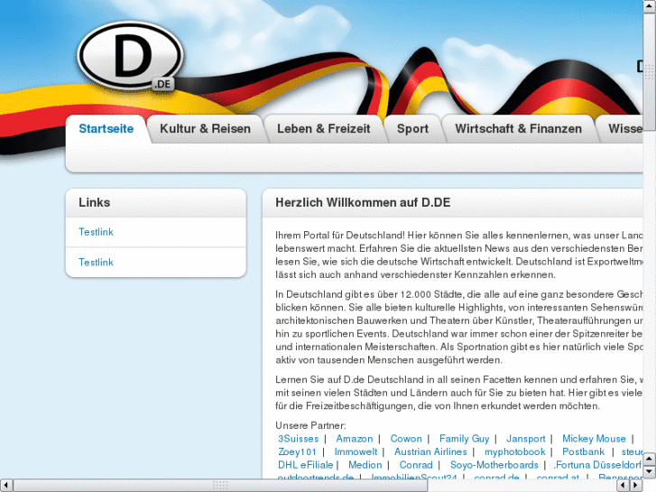Viewport: 656px width, 492px height.
Task: Open the Family Guy link
Action: [464, 439]
